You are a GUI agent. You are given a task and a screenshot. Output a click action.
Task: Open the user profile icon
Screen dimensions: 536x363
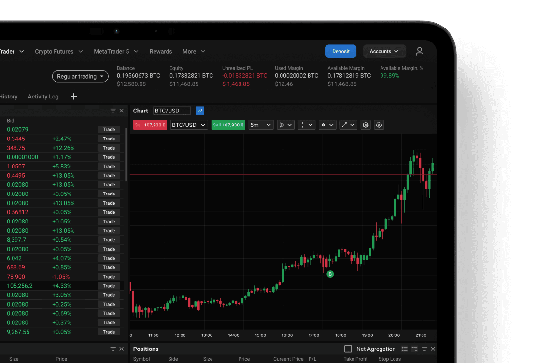click(x=419, y=51)
